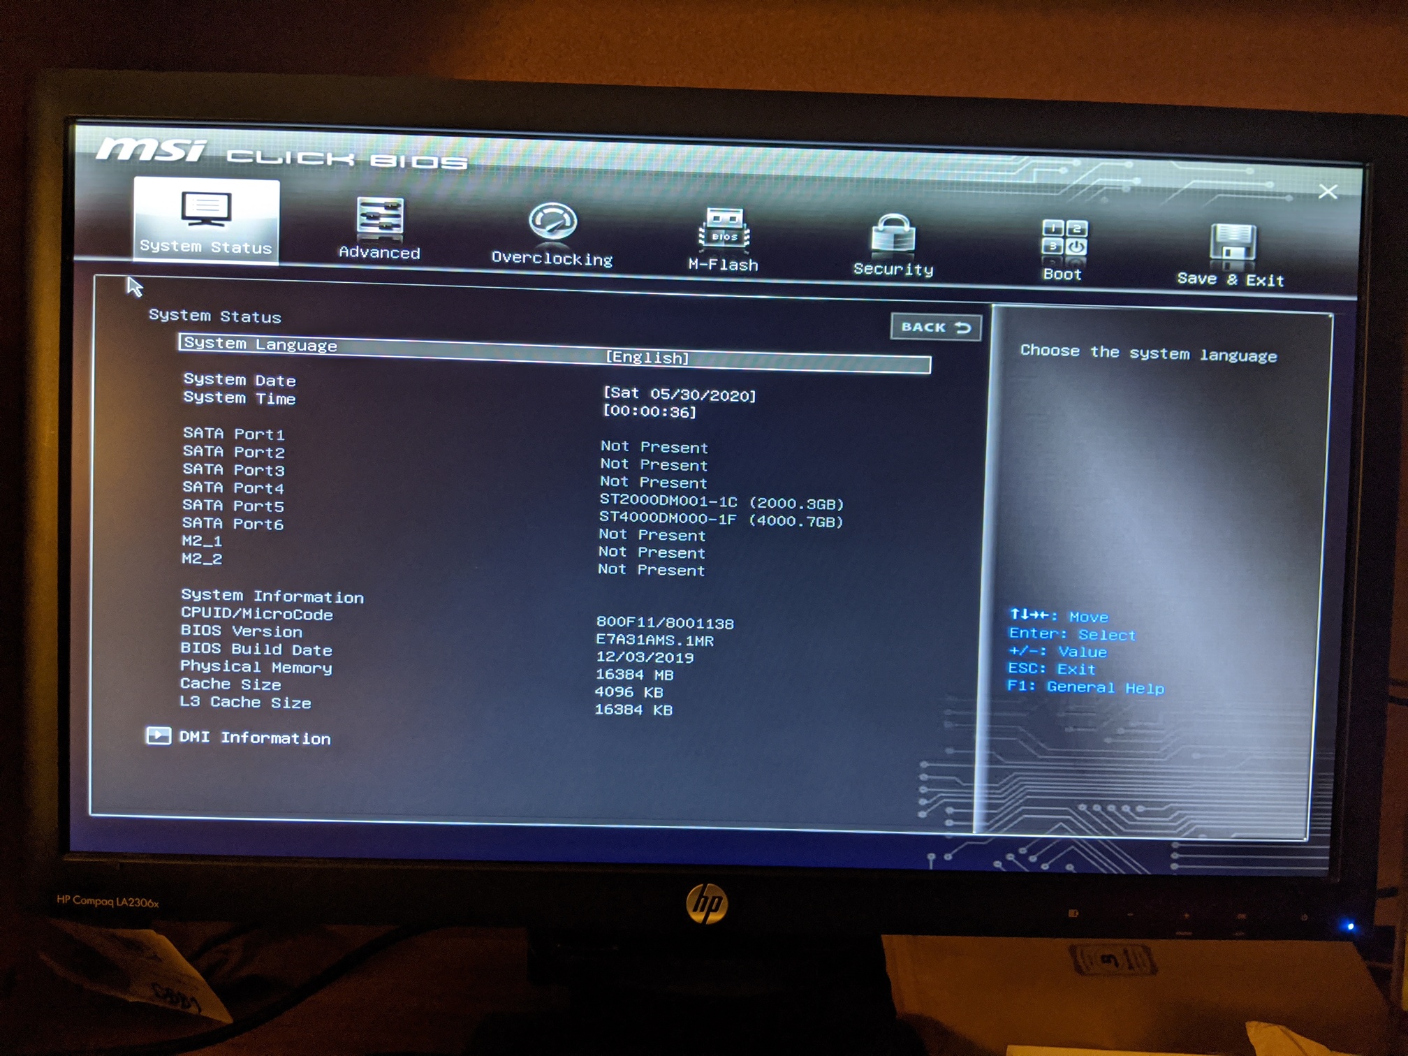Edit the system time value
This screenshot has height=1056, width=1408.
tap(650, 411)
